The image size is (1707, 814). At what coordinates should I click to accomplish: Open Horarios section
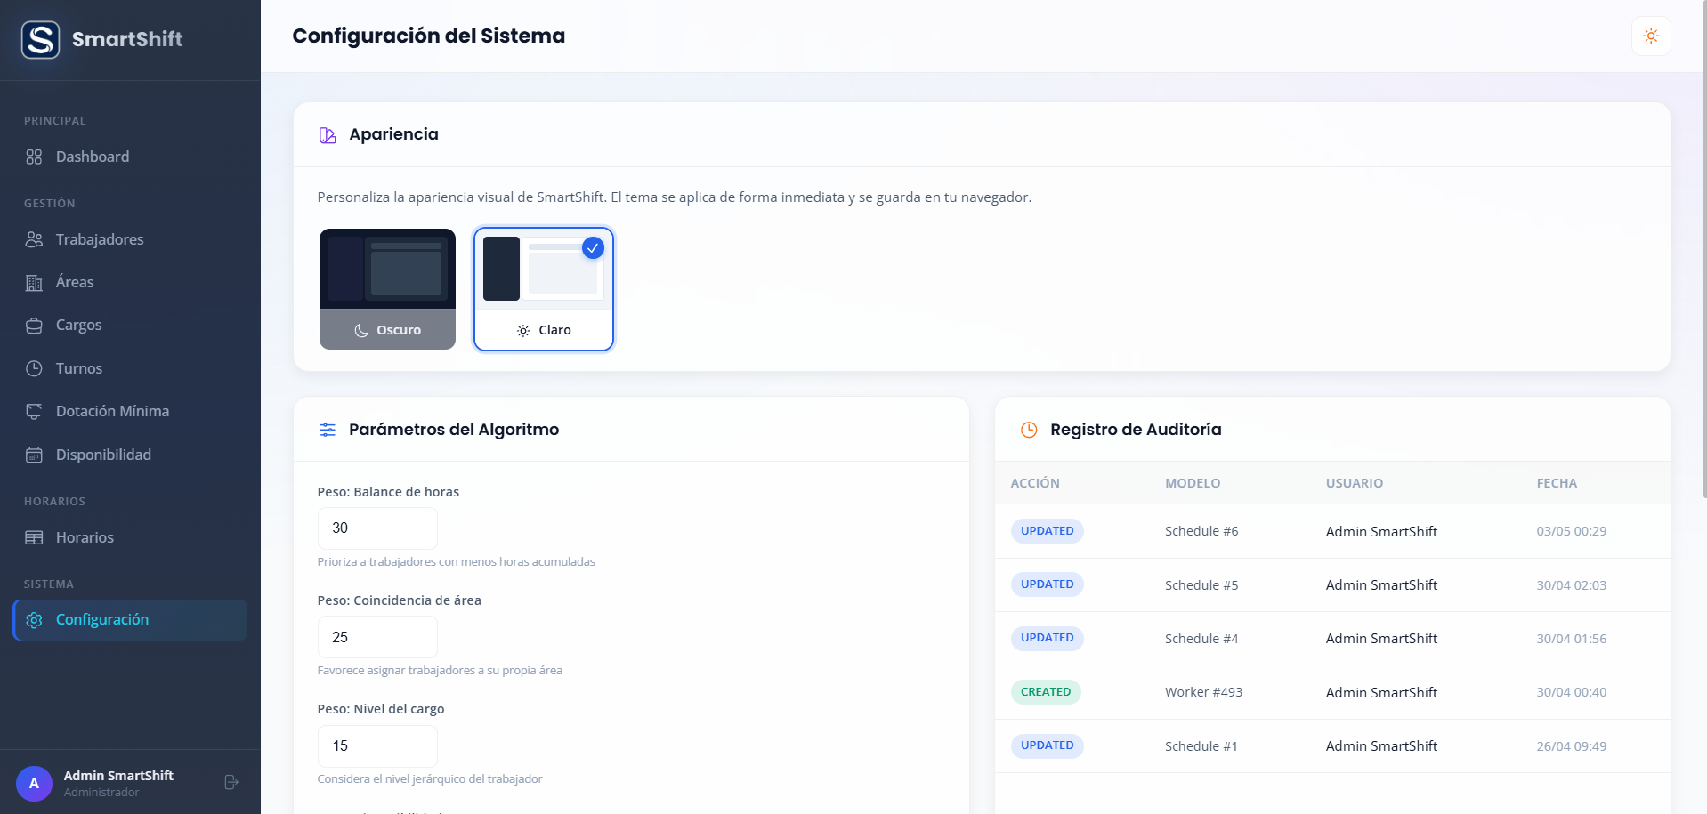pos(131,537)
